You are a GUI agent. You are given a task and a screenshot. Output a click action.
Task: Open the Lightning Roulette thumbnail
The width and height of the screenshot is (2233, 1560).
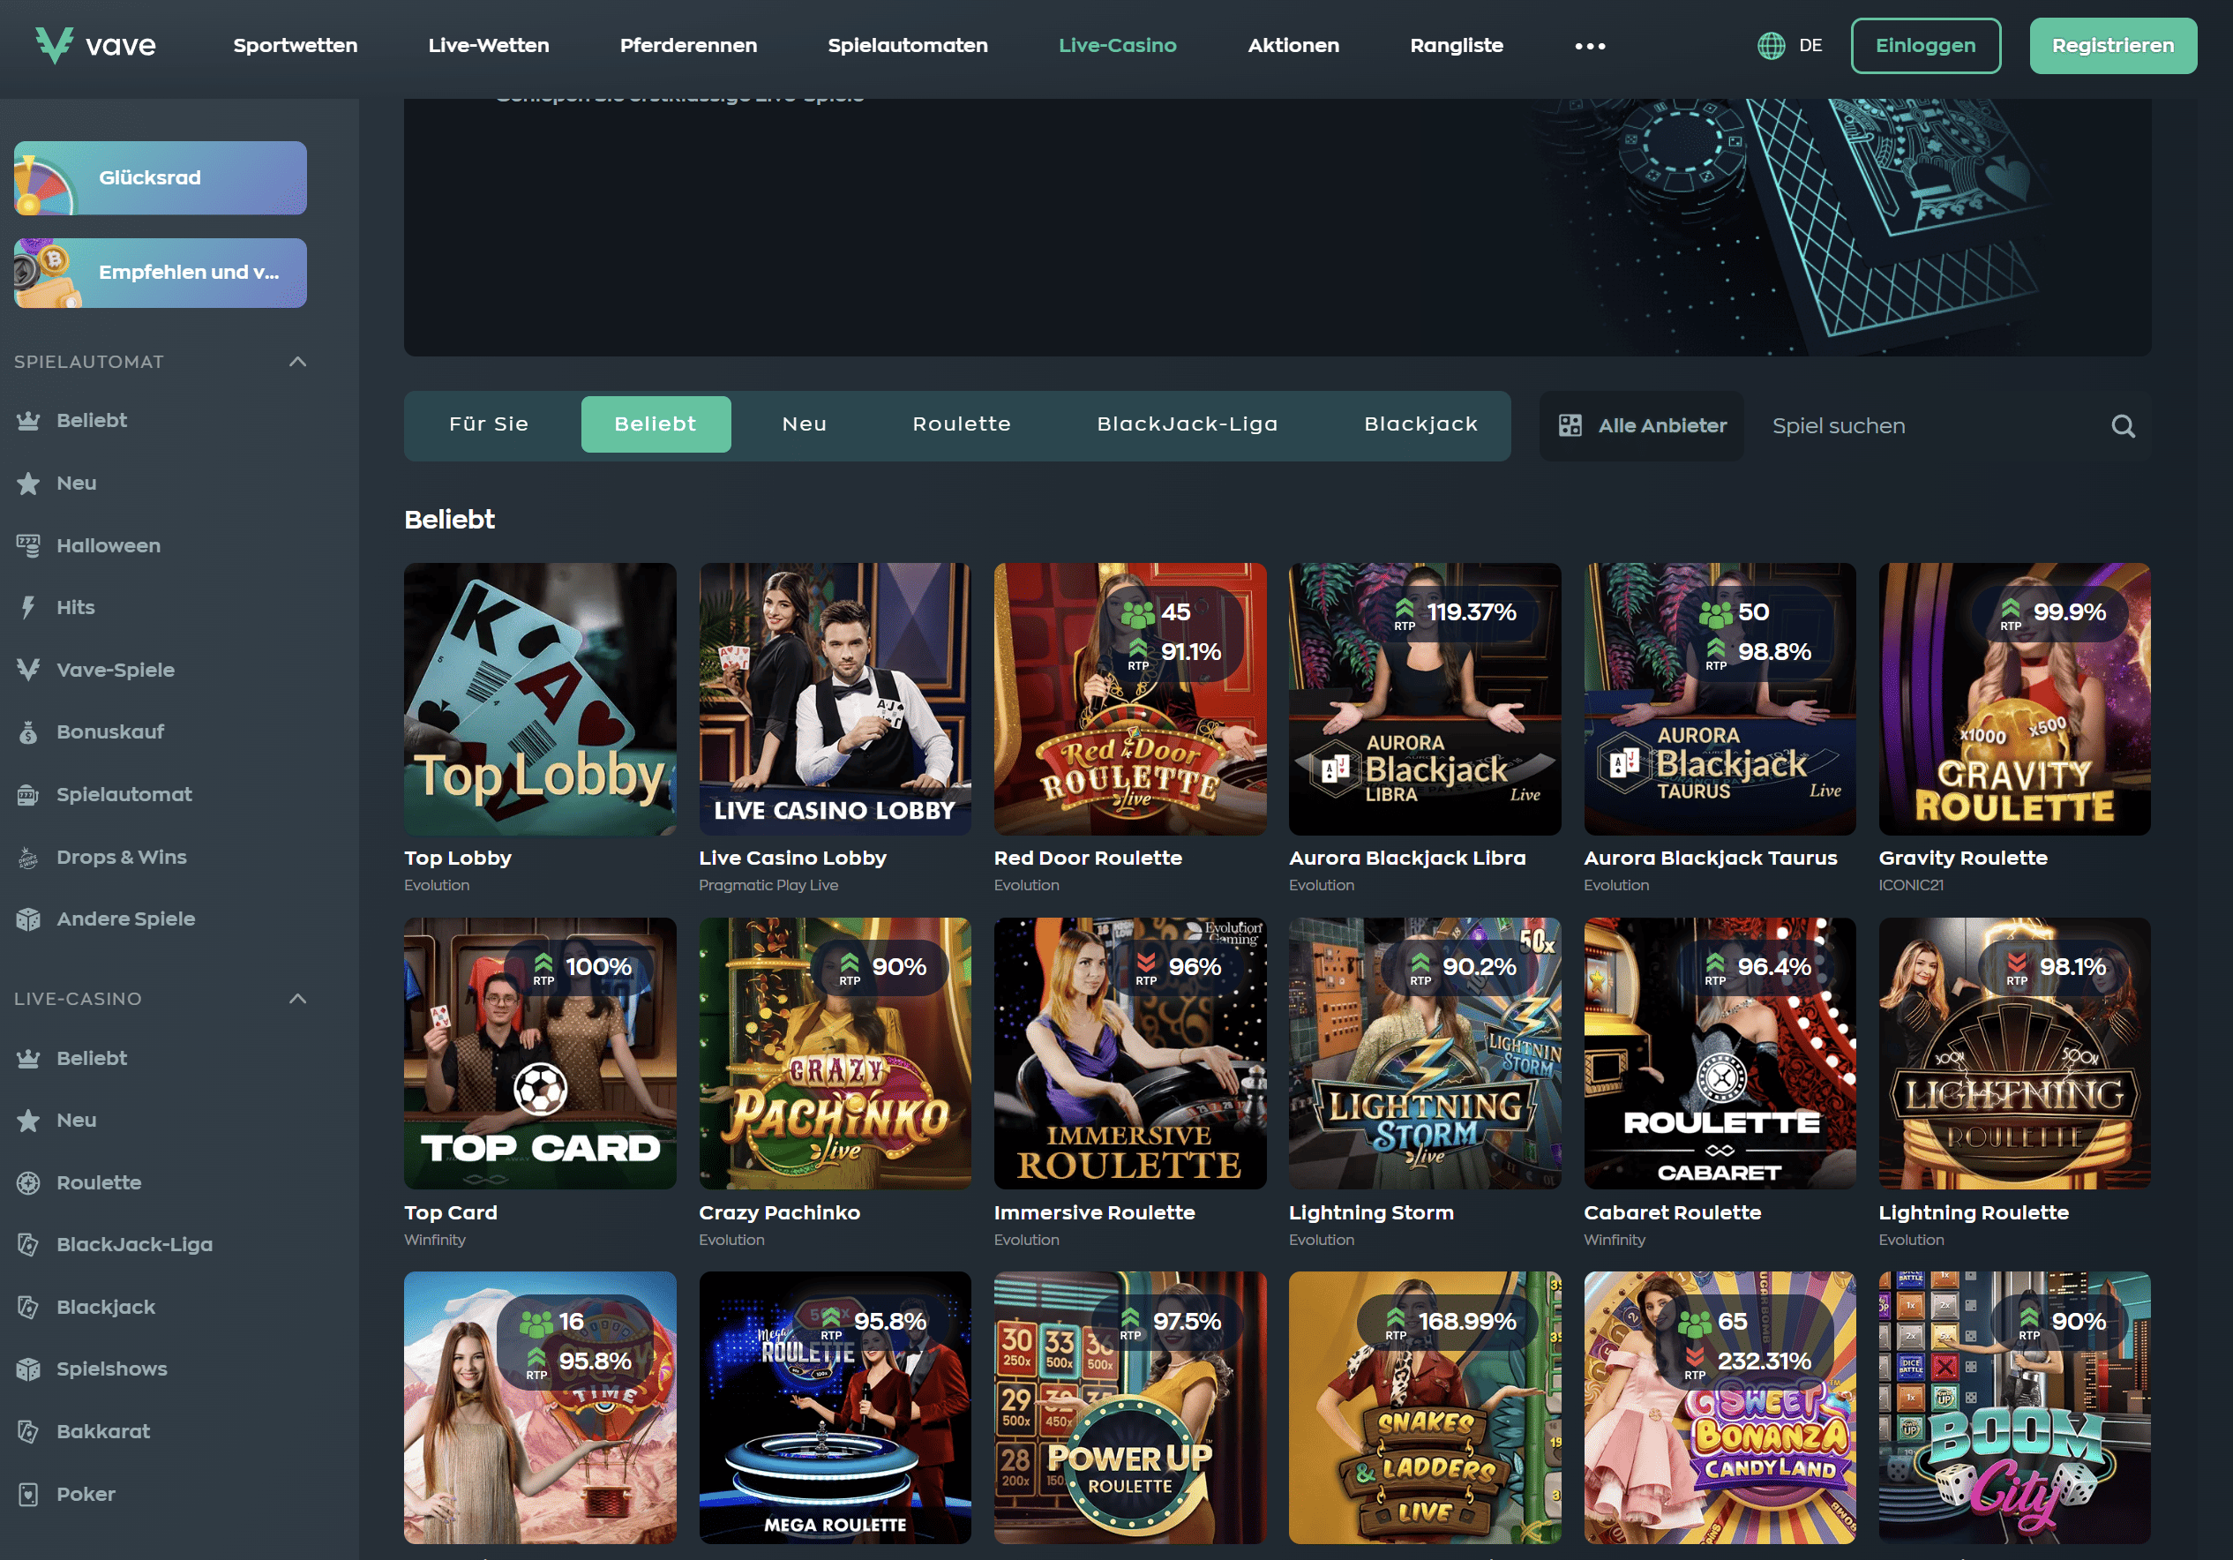[x=2014, y=1054]
